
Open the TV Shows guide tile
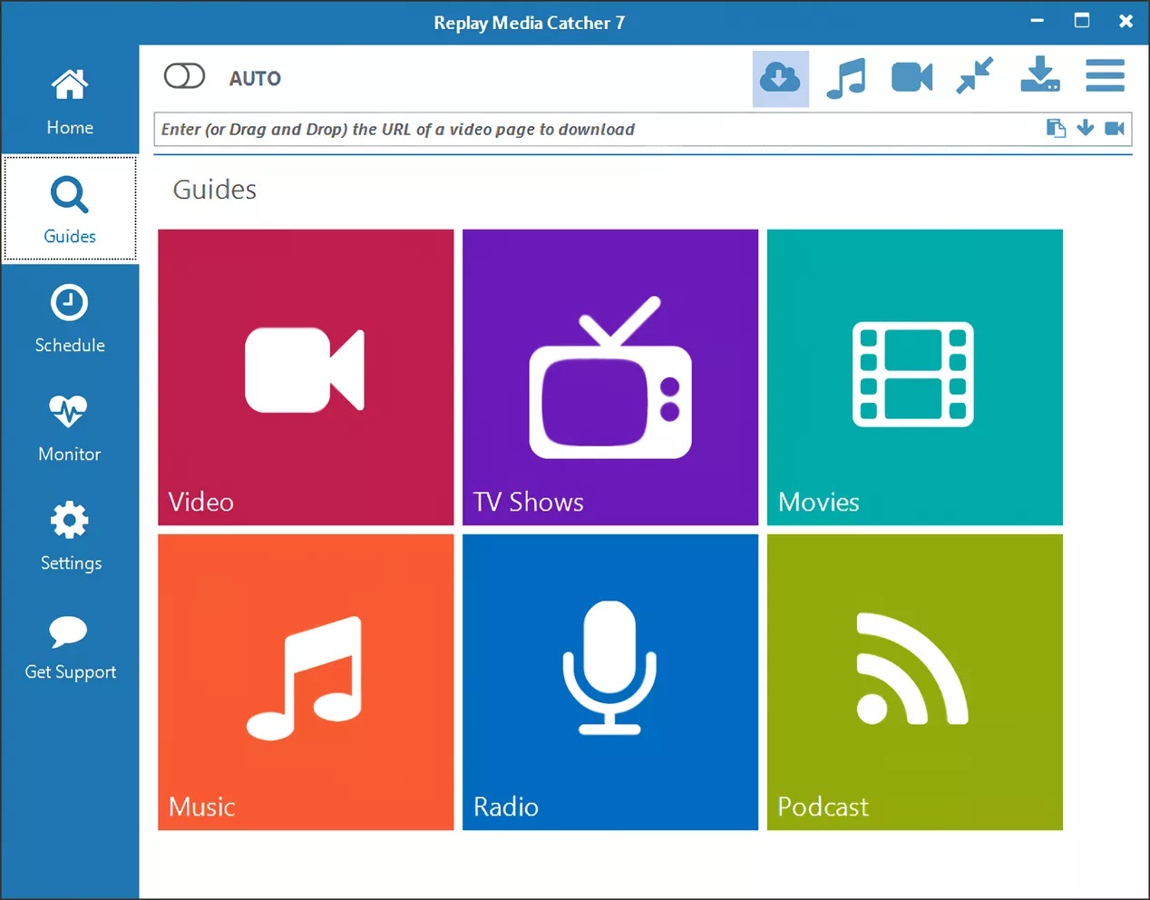point(609,377)
